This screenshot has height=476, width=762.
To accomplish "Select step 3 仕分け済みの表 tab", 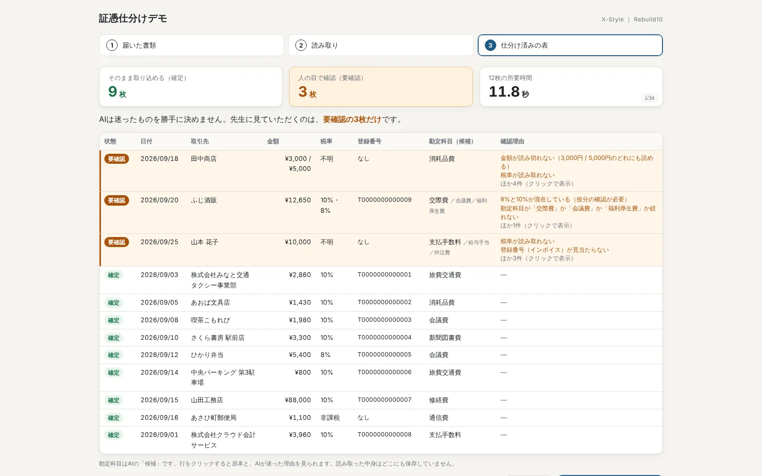I will pos(570,45).
